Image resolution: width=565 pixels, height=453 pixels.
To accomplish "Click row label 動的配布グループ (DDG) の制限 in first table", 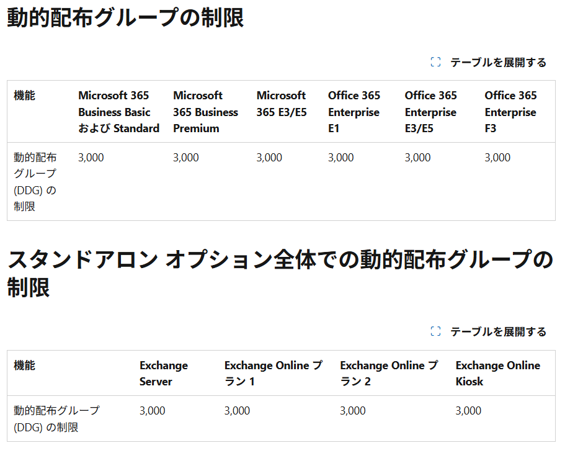I will [35, 182].
